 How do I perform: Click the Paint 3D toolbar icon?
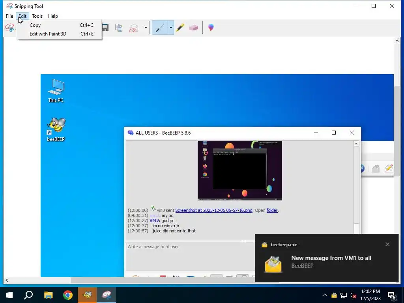[x=211, y=28]
